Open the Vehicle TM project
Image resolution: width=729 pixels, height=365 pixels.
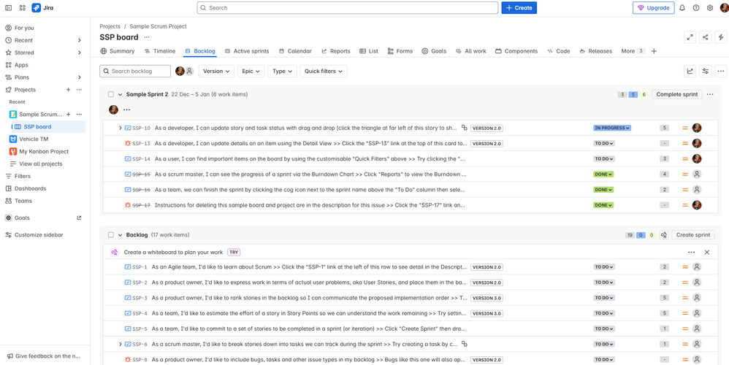click(34, 139)
